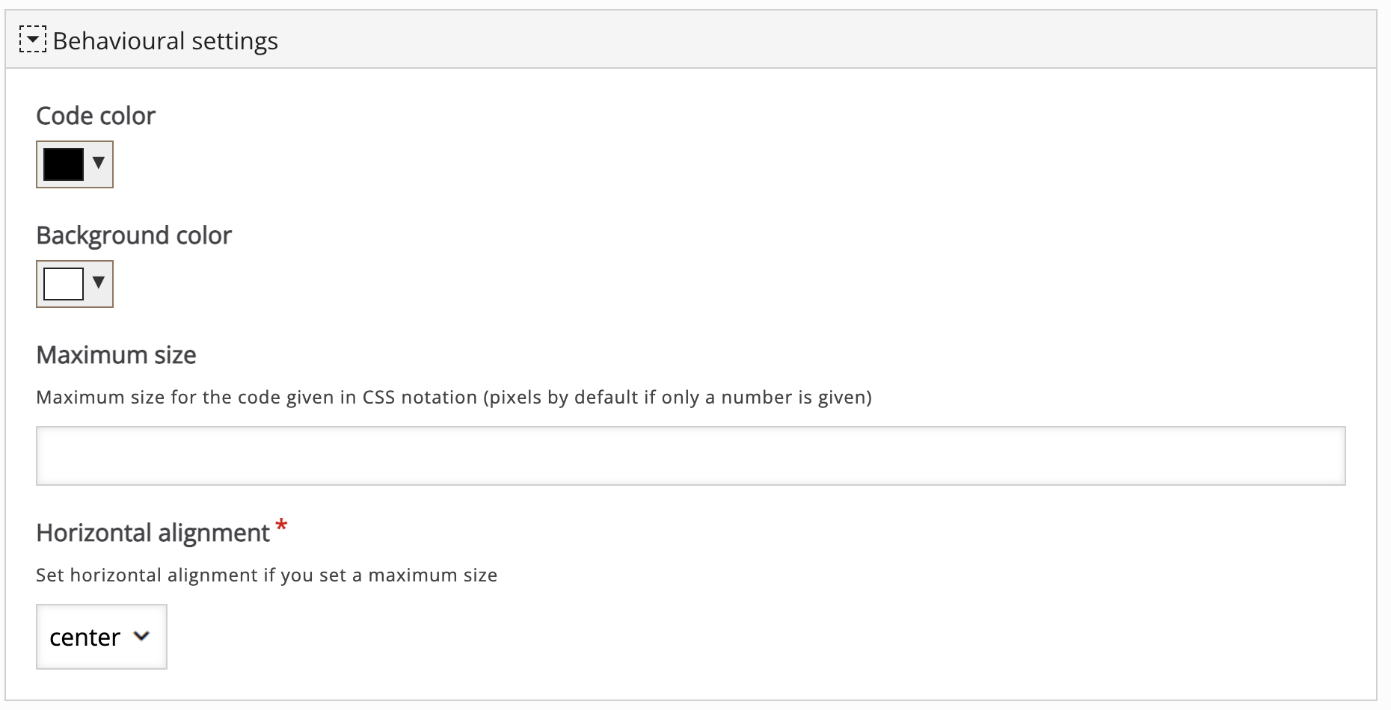1391x710 pixels.
Task: Click the Background color label
Action: (134, 235)
